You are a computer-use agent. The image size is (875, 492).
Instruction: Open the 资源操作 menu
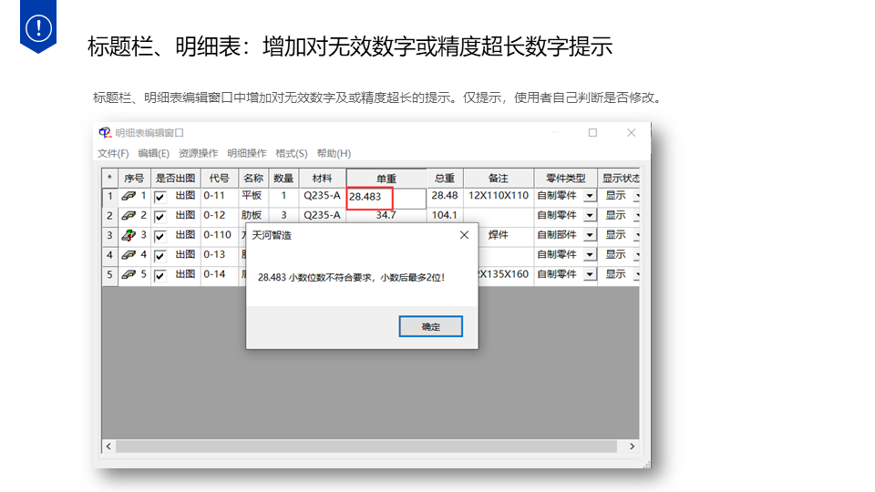(x=198, y=153)
